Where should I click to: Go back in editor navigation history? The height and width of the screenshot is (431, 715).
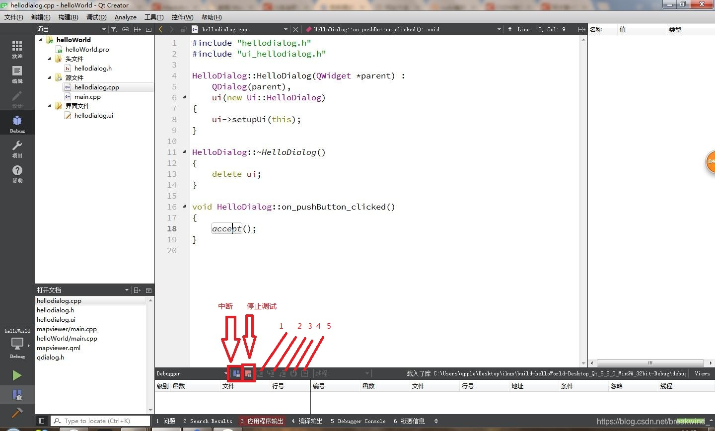[160, 29]
